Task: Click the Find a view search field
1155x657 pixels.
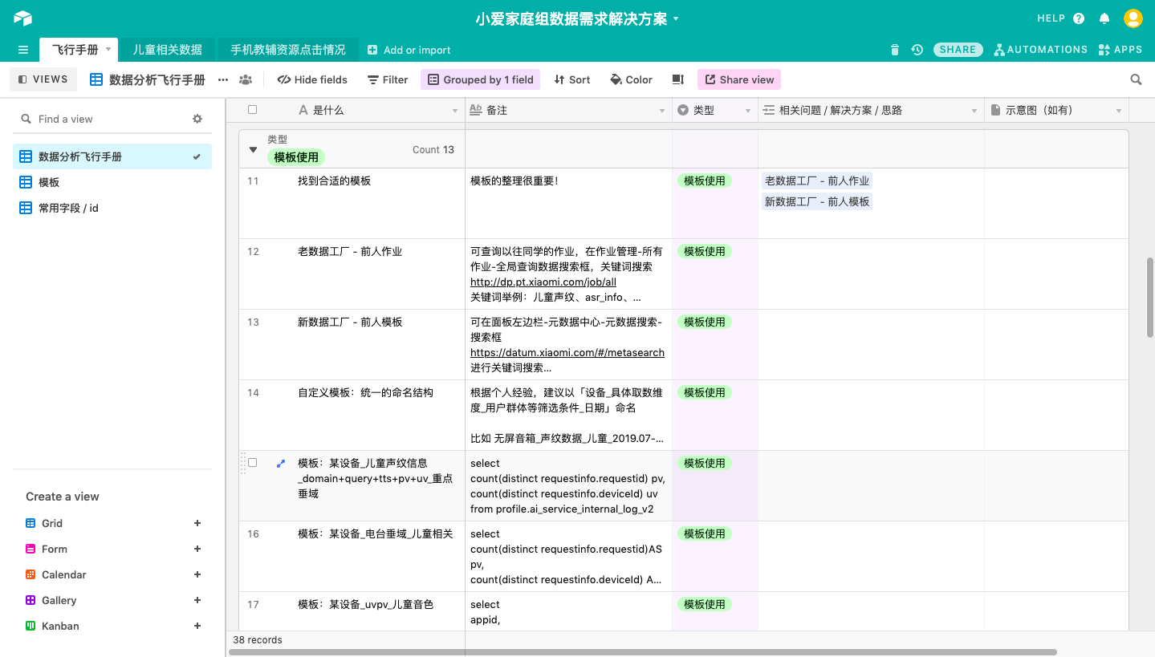Action: click(x=104, y=119)
